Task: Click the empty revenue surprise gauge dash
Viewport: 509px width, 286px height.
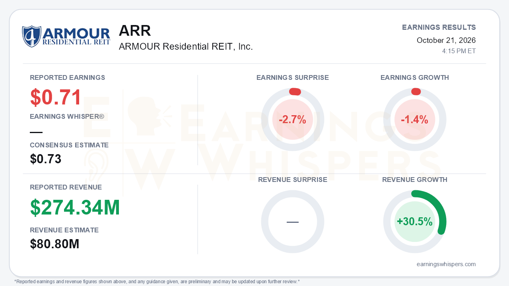Action: coord(293,222)
